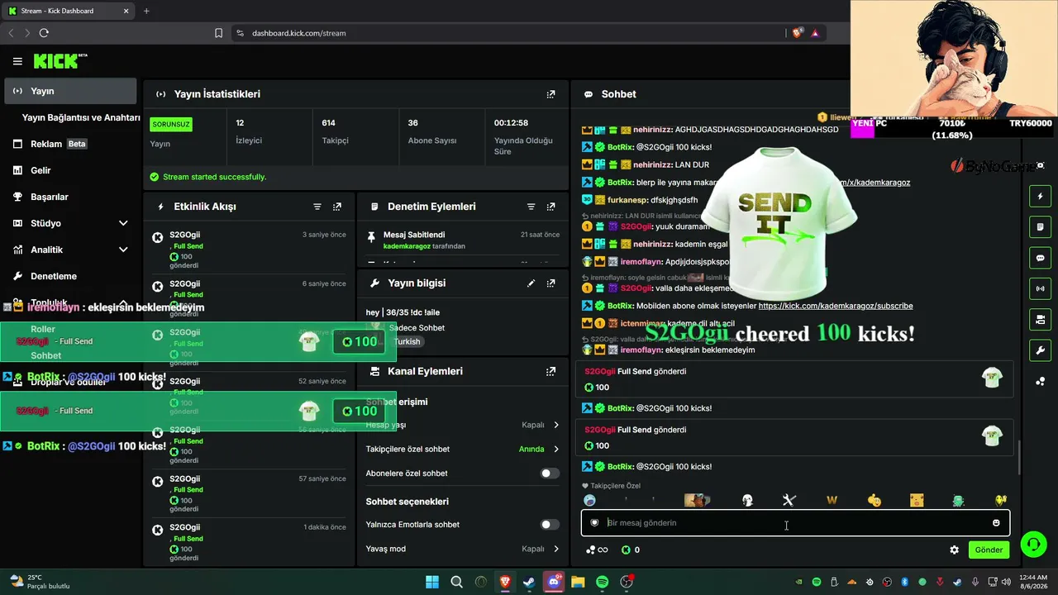Image resolution: width=1058 pixels, height=595 pixels.
Task: Open Hesap yaşı setting chevron
Action: [555, 425]
